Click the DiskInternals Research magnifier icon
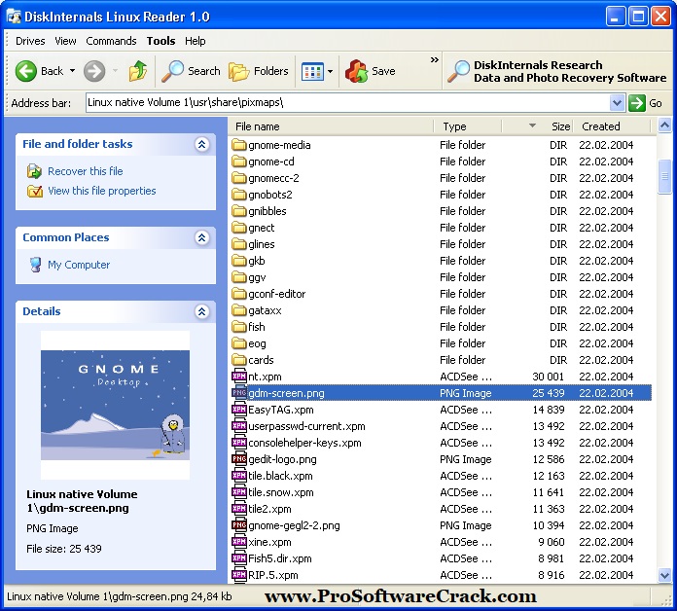The width and height of the screenshot is (677, 611). (458, 71)
